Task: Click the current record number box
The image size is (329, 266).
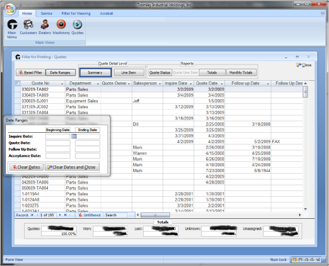Action: click(x=48, y=215)
